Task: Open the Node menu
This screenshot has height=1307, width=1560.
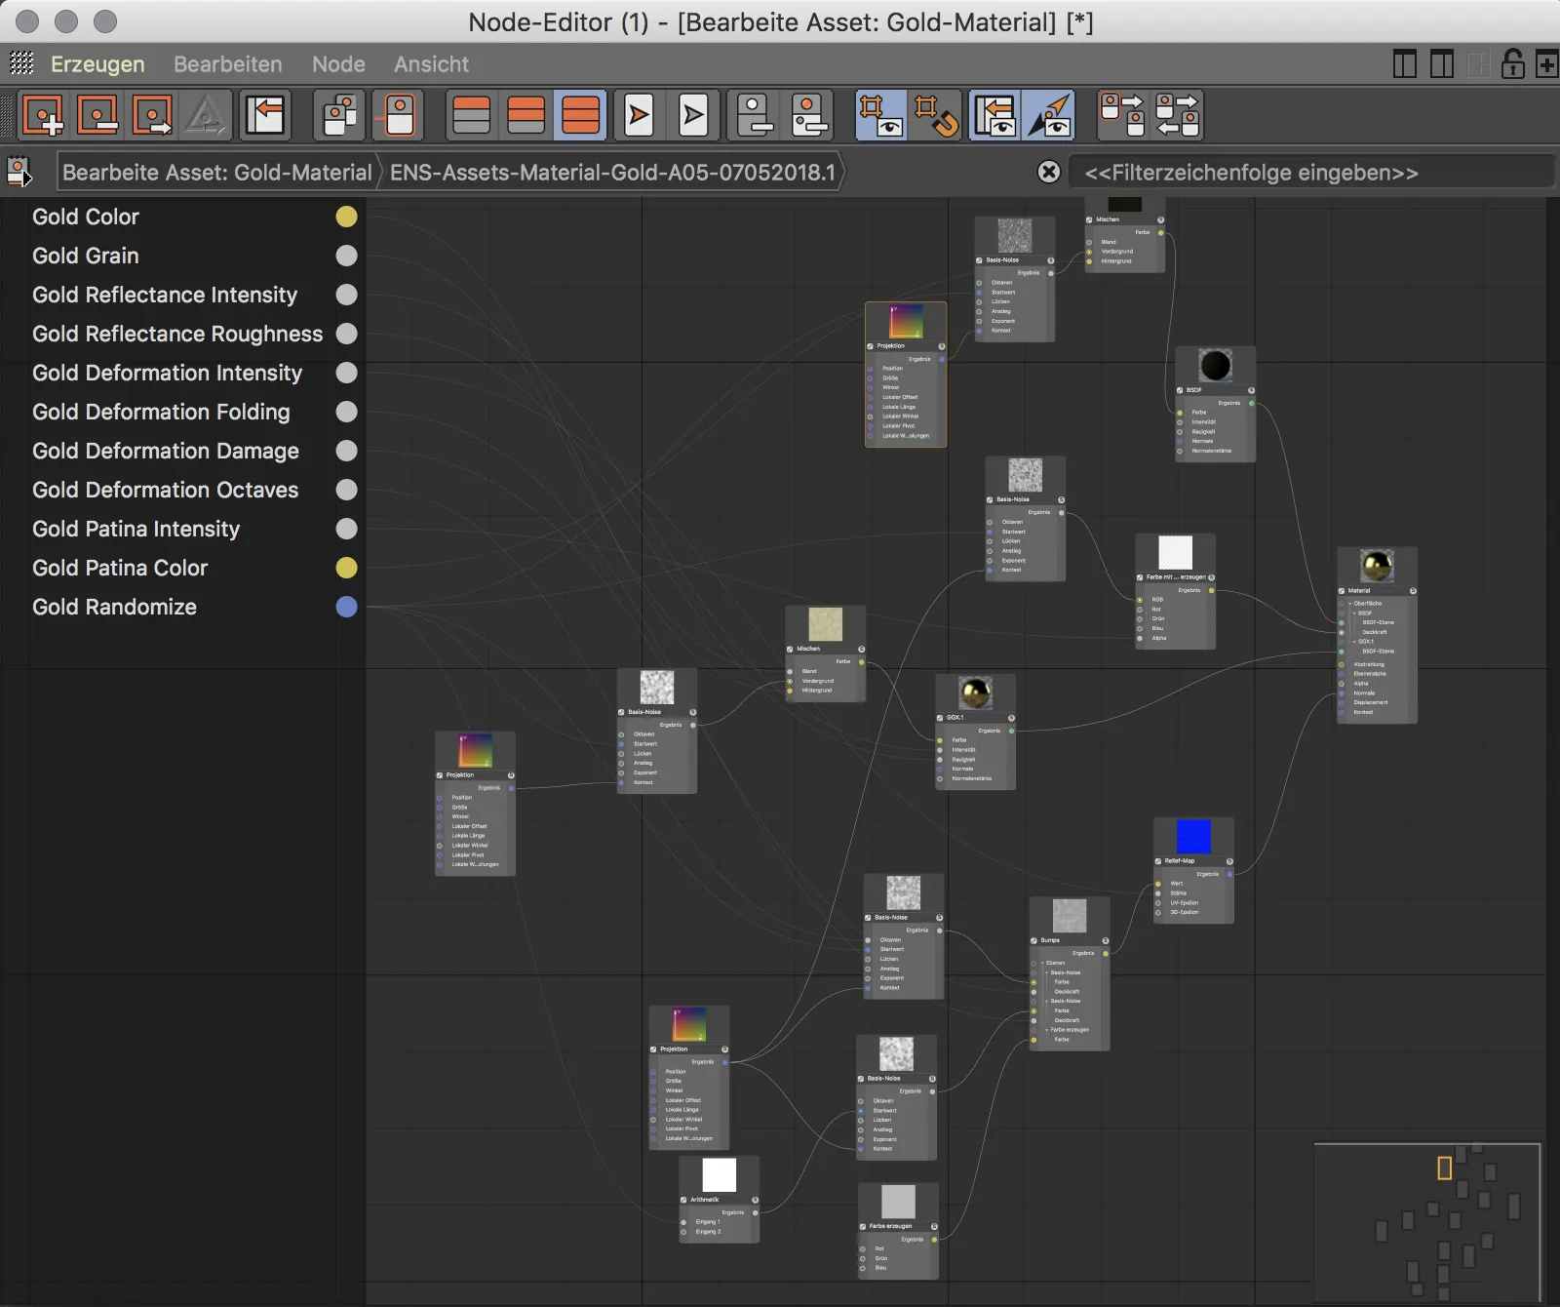Action: pos(338,64)
